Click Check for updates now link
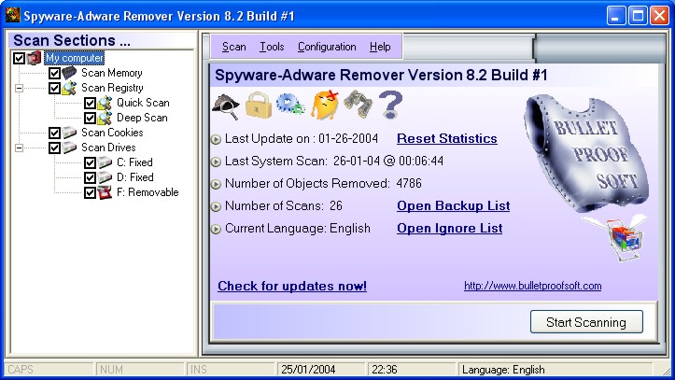This screenshot has width=675, height=380. 292,286
